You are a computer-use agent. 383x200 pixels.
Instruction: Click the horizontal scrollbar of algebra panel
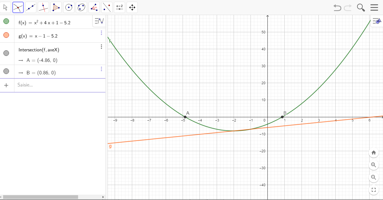(40, 197)
